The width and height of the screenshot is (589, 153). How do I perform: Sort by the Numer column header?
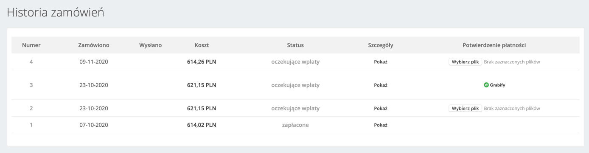[x=31, y=45]
